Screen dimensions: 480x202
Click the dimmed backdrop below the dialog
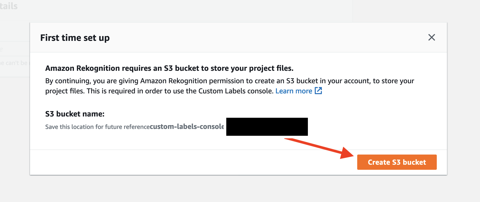(x=239, y=189)
